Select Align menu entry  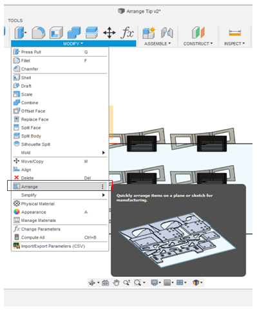[60, 170]
